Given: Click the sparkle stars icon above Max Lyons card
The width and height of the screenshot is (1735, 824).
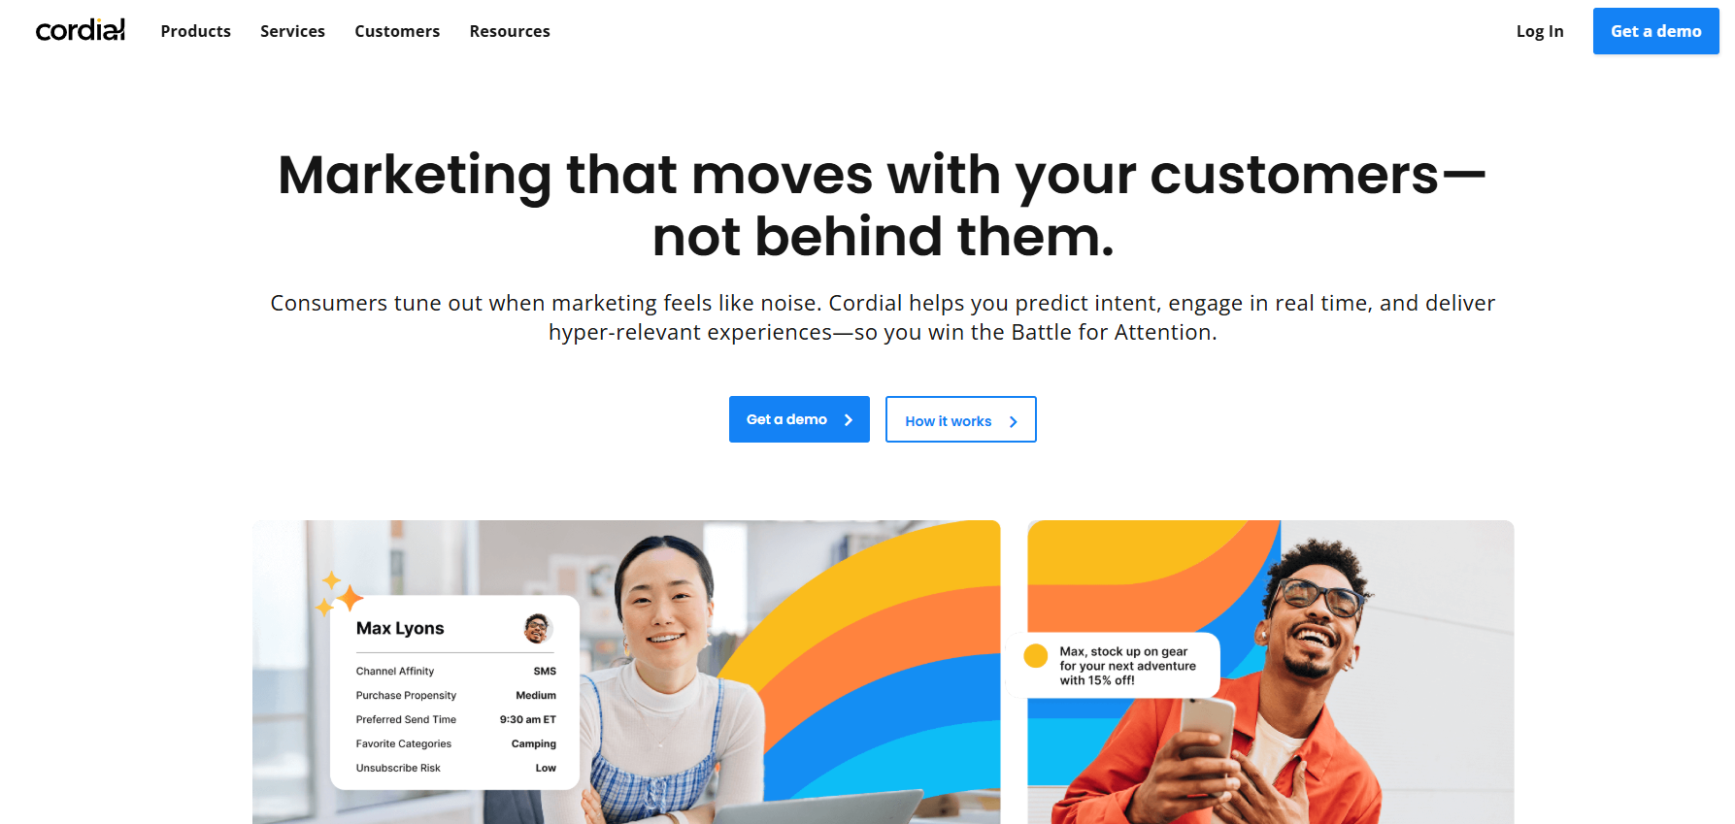Looking at the screenshot, I should 339,594.
